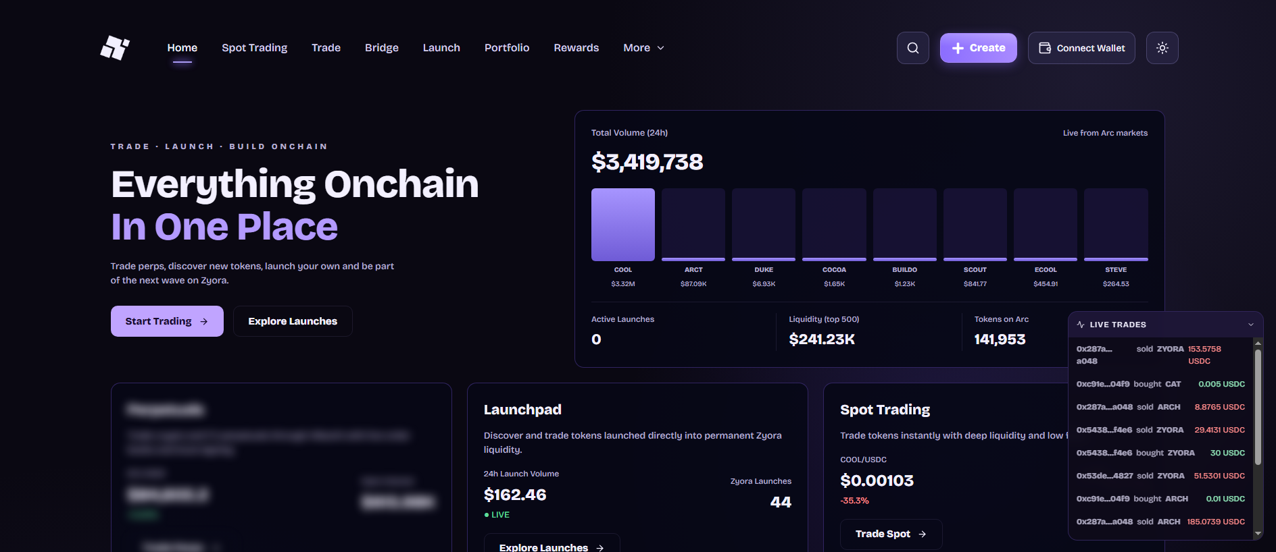Click the Trade Spot button
Image resolution: width=1276 pixels, height=552 pixels.
pos(891,534)
